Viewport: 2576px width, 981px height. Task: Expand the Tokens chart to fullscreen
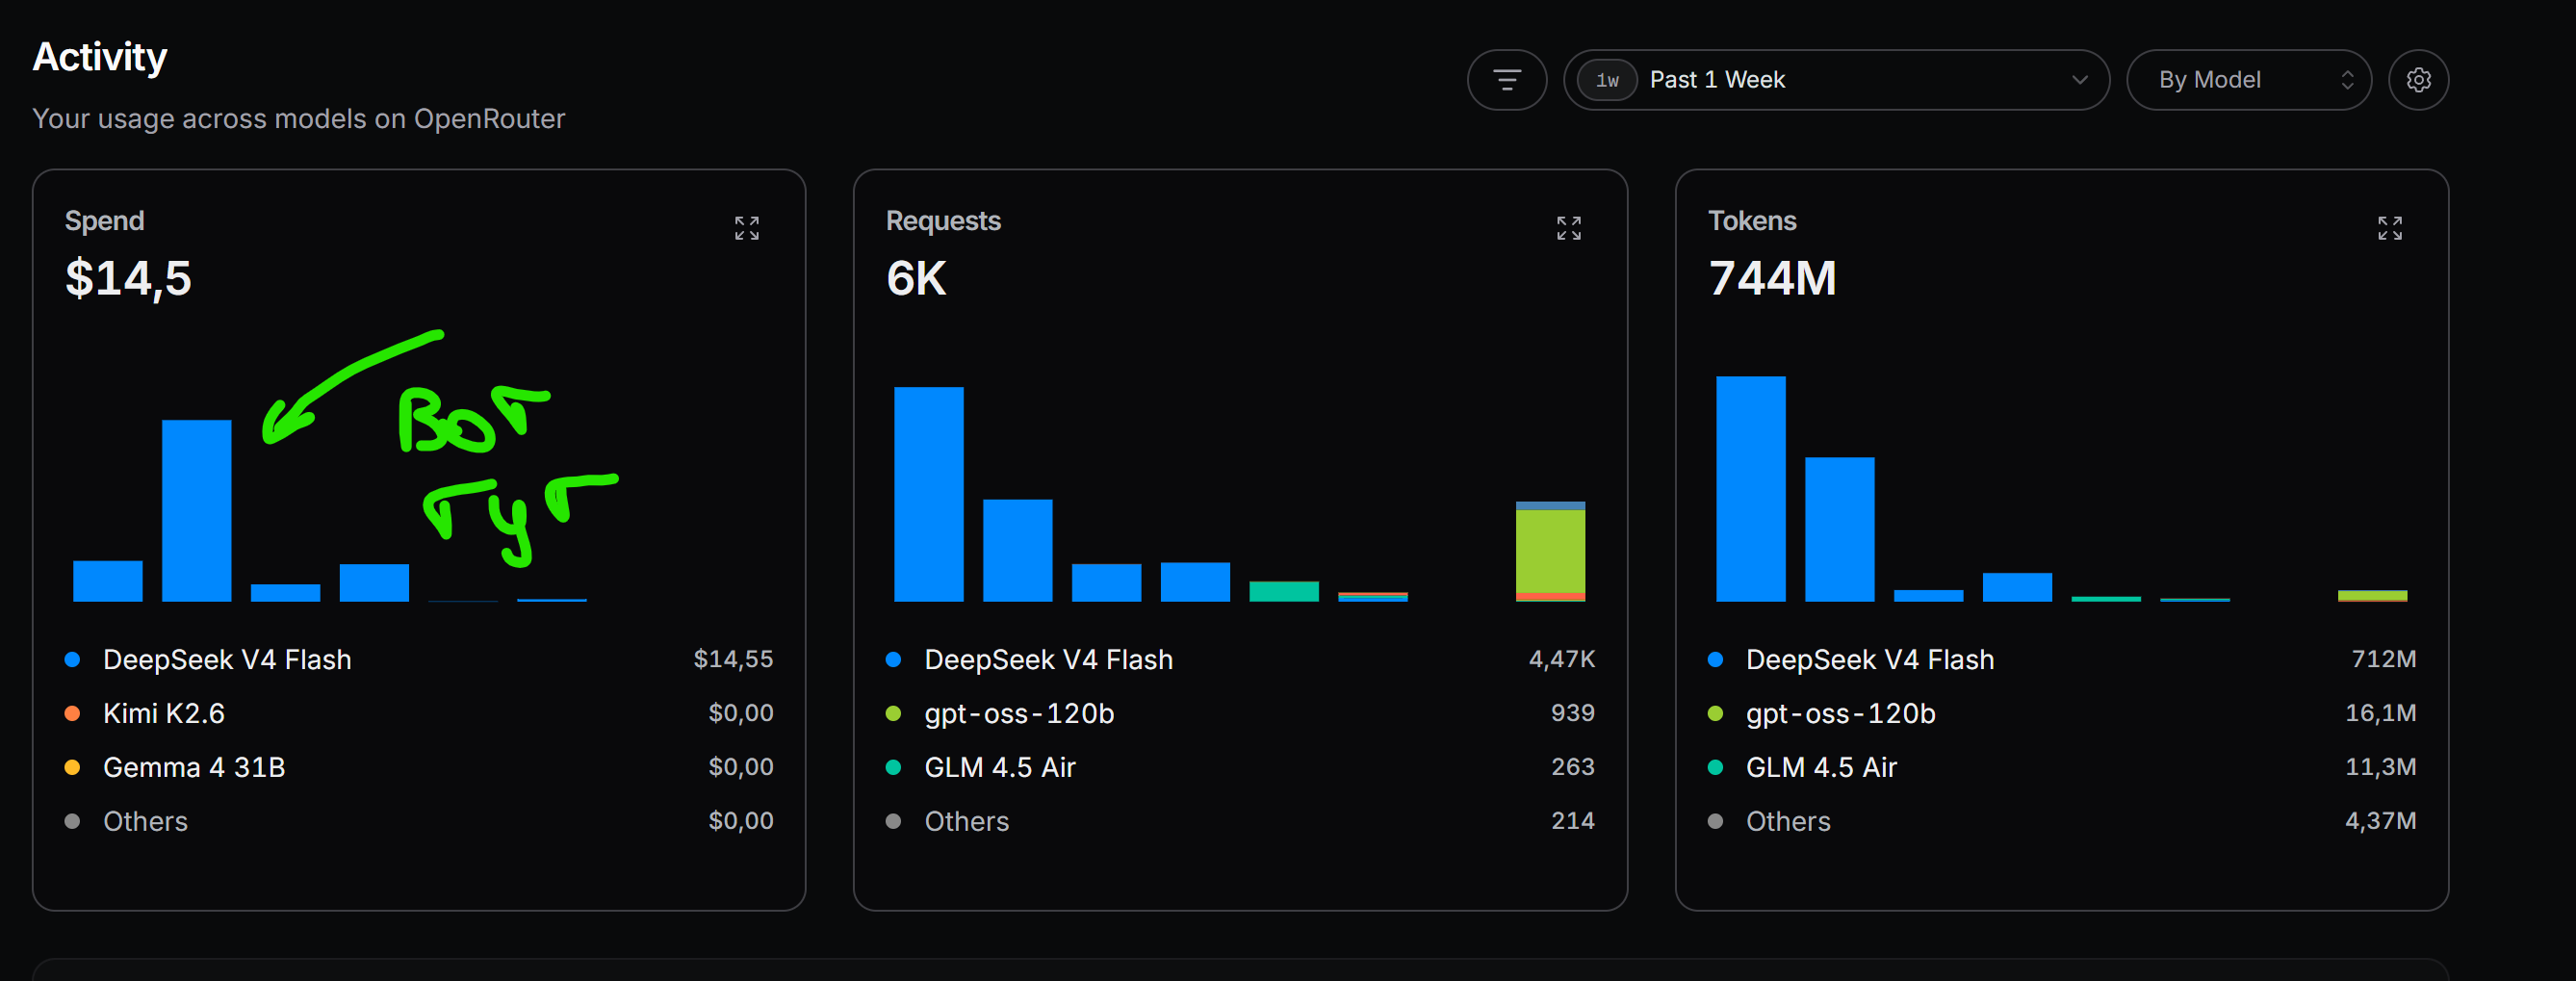pos(2389,228)
